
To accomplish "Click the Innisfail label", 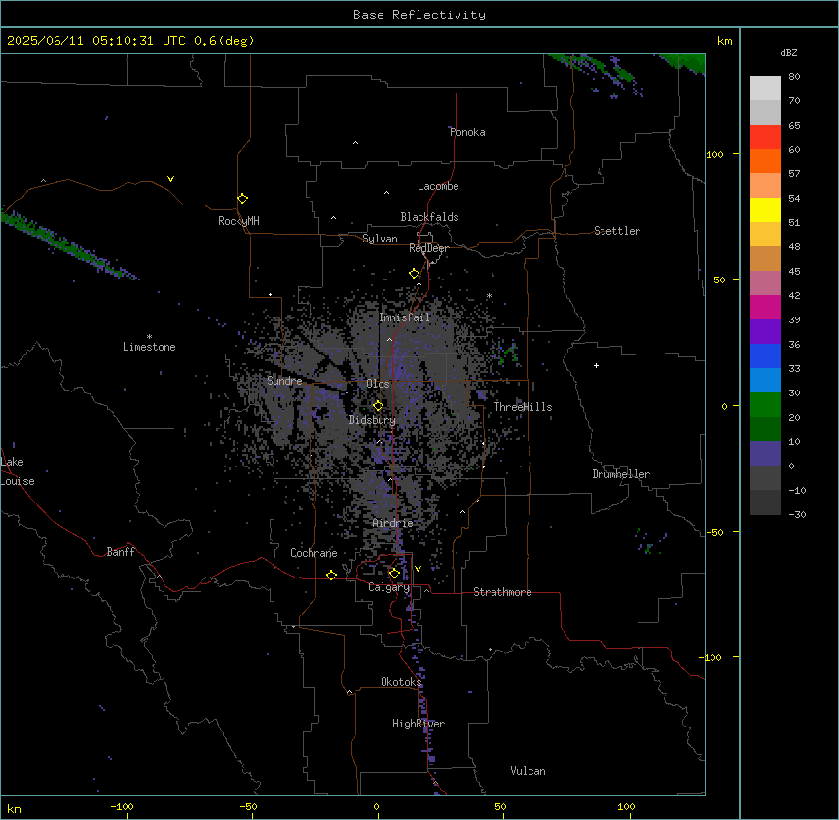I will pyautogui.click(x=405, y=317).
